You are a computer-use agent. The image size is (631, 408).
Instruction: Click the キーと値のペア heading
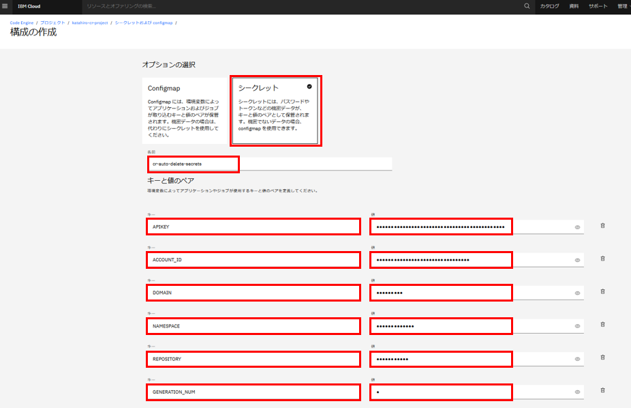pos(170,180)
